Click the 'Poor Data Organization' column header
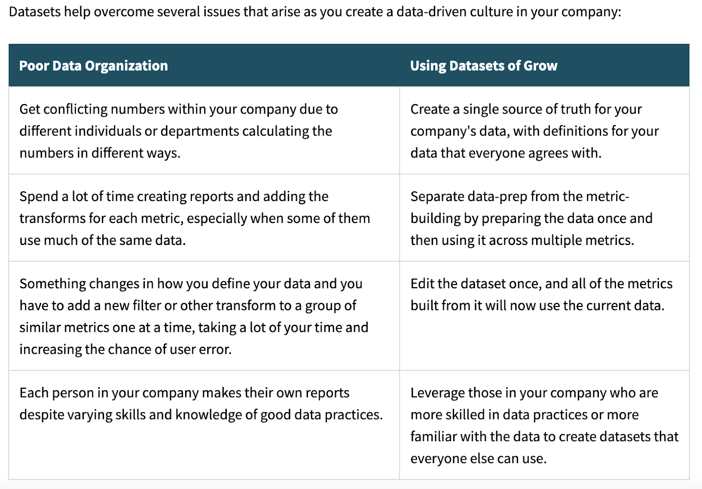The height and width of the screenshot is (489, 702). (93, 66)
